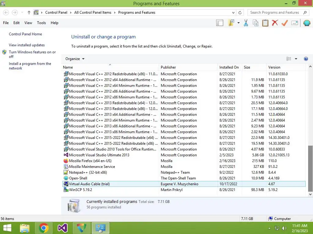
Task: Click the Open-Shell globe toolbar icon
Action: [x=307, y=23]
